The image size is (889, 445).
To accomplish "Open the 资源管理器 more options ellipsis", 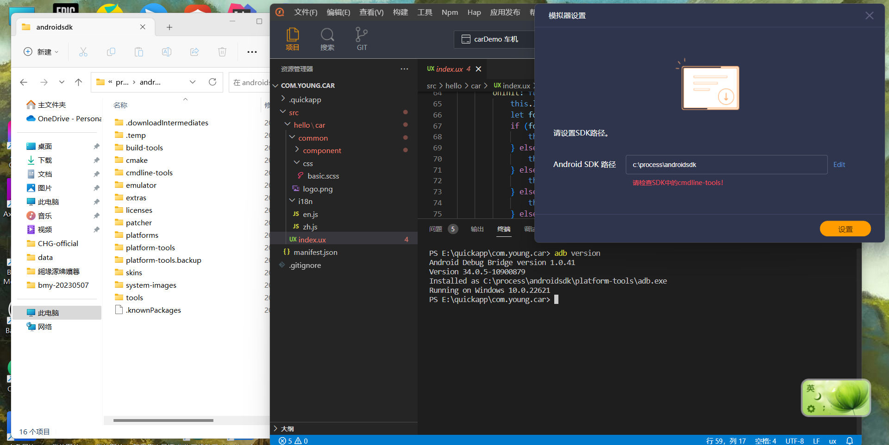I will [x=404, y=69].
